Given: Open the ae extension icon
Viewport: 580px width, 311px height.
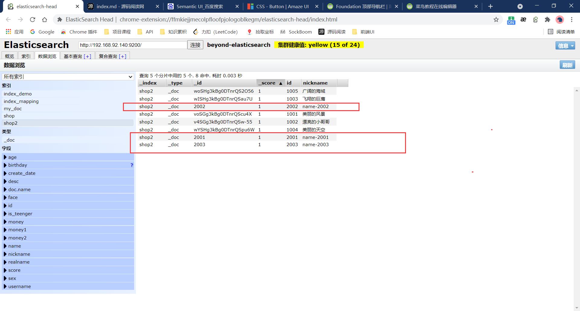Looking at the screenshot, I should click(x=523, y=20).
